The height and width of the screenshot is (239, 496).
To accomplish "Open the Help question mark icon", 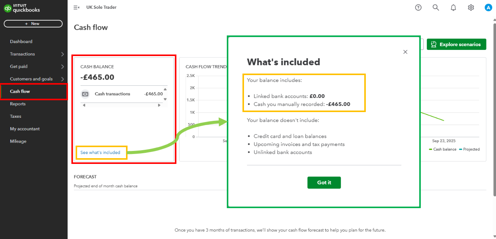I will [418, 8].
